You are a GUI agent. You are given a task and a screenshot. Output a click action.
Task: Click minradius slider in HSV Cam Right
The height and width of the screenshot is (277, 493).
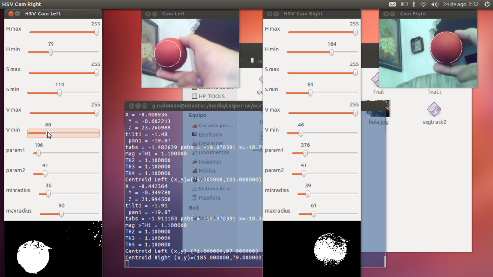pyautogui.click(x=327, y=193)
